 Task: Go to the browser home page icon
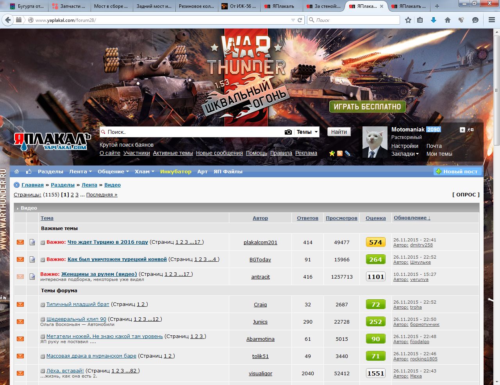tap(448, 20)
